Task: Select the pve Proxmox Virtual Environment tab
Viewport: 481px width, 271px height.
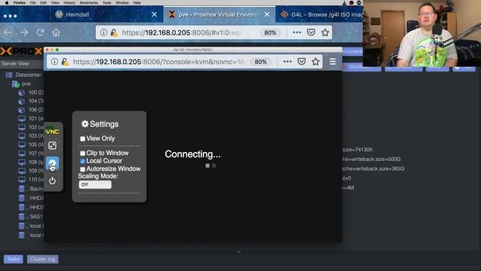Action: coord(218,14)
